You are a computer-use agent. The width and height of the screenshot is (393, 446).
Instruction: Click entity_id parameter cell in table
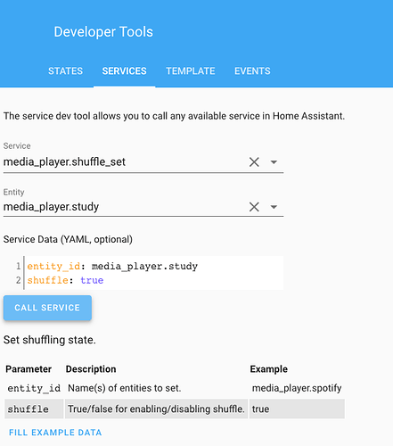click(34, 388)
